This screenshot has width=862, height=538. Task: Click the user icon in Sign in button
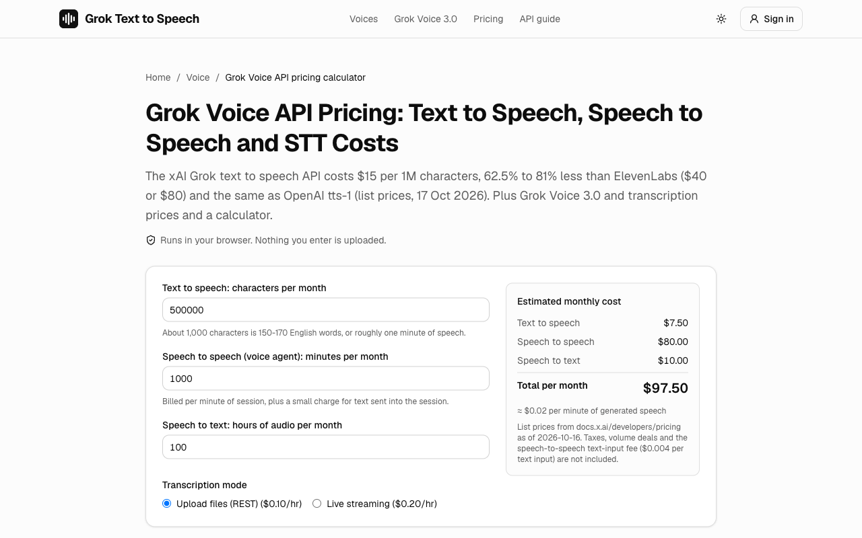(754, 19)
